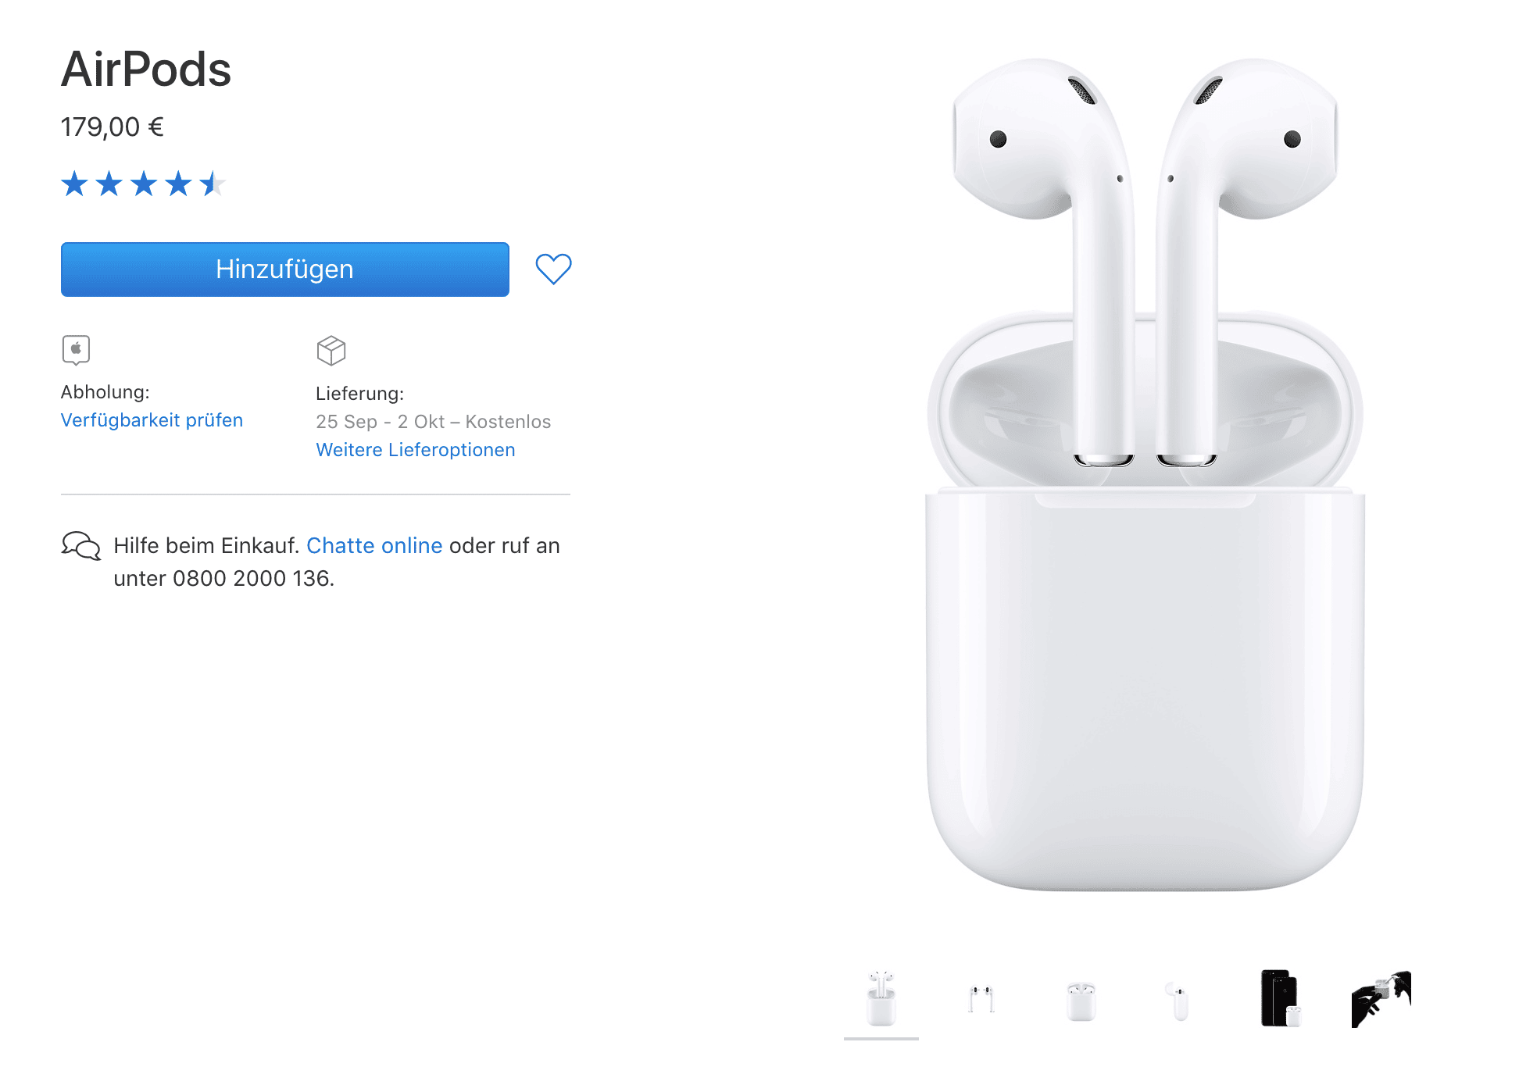Click the 179,00 € price text
The width and height of the screenshot is (1519, 1092).
(x=113, y=127)
